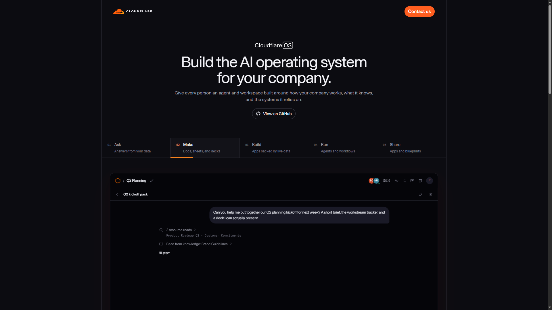Open the blueprint icon in workspace header
The image size is (552, 310).
(412, 181)
